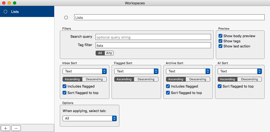
Task: Switch tag filter mode to Any
Action: [x=109, y=53]
